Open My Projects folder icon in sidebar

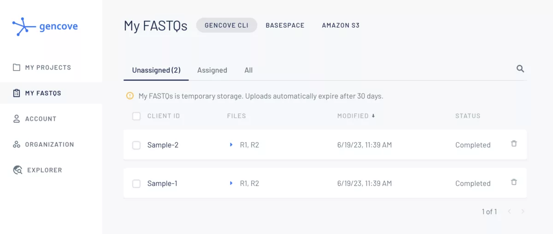pyautogui.click(x=17, y=67)
